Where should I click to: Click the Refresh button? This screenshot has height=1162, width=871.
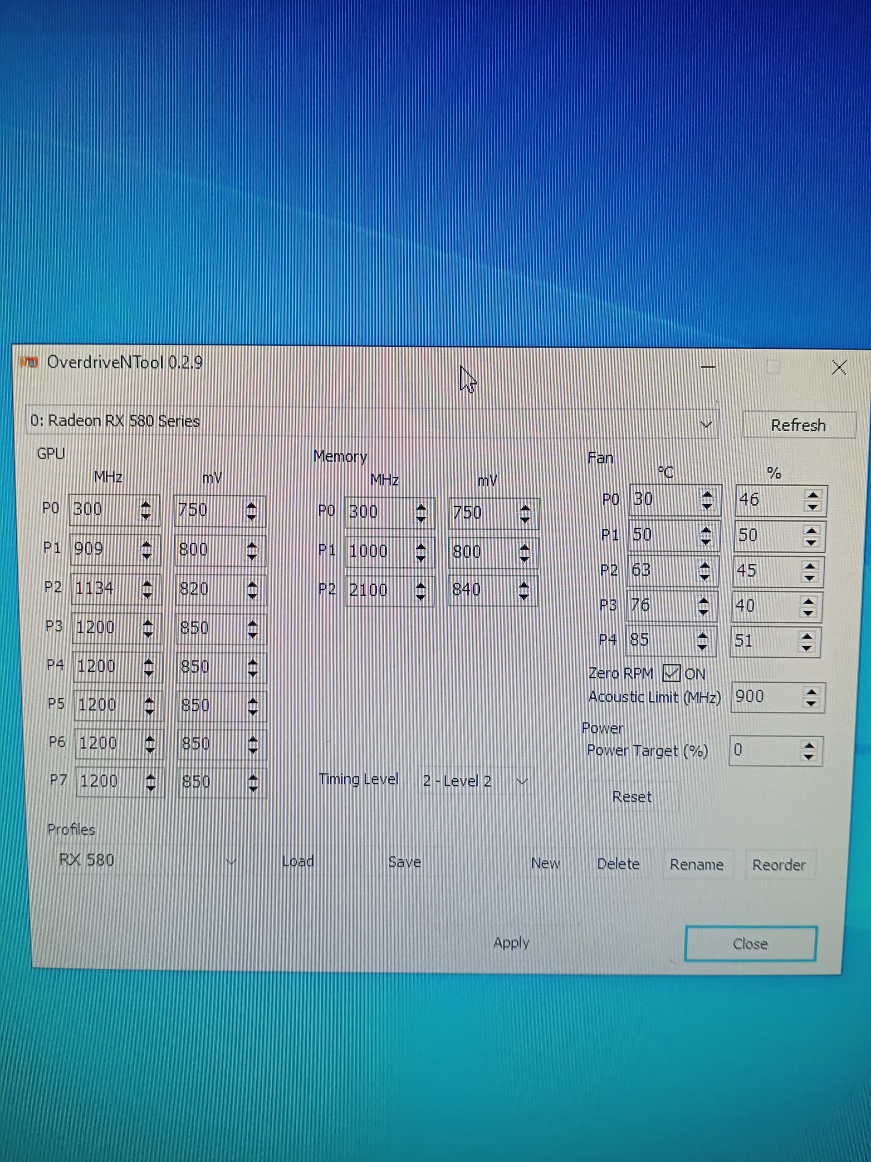[x=798, y=425]
